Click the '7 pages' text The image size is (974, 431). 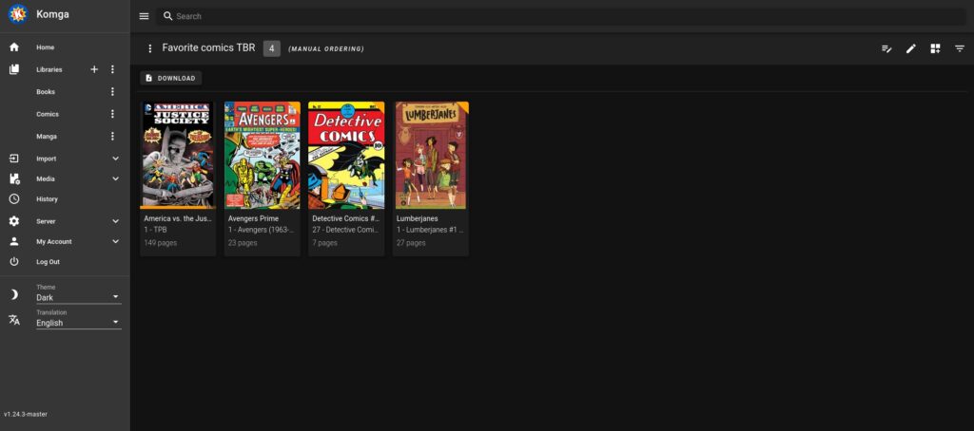tap(325, 242)
